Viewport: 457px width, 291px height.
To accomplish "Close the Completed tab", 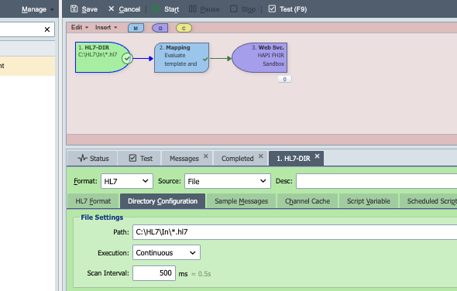I will click(261, 156).
